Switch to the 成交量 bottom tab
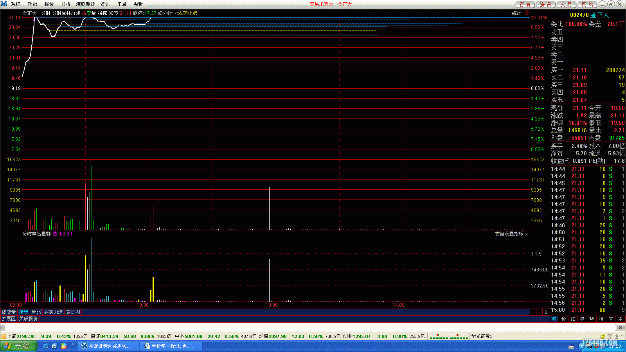Image resolution: width=626 pixels, height=352 pixels. pyautogui.click(x=9, y=312)
